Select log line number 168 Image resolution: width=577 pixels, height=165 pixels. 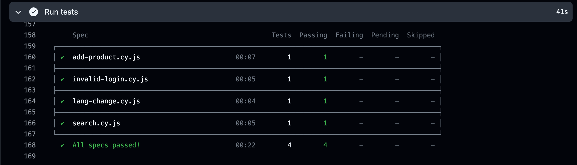30,145
